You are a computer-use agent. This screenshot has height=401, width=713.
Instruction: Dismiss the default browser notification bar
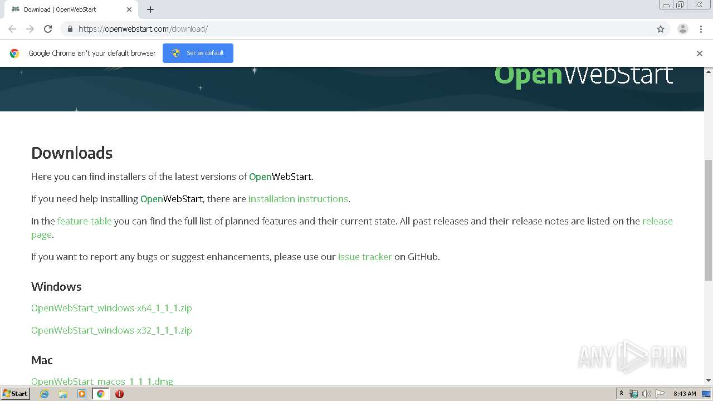point(700,53)
